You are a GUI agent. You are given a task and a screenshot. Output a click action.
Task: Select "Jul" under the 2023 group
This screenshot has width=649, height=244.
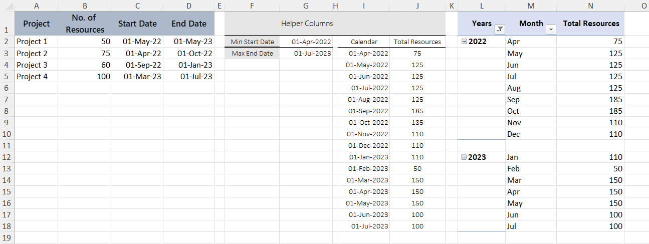pyautogui.click(x=531, y=226)
